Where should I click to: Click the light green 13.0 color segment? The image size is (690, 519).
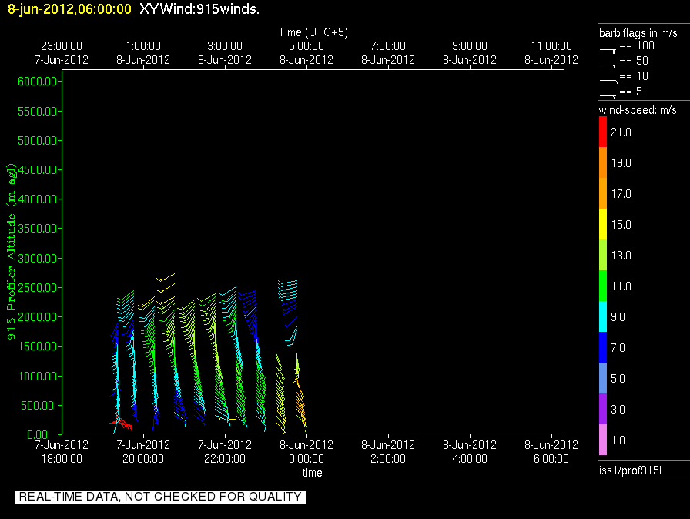[602, 255]
